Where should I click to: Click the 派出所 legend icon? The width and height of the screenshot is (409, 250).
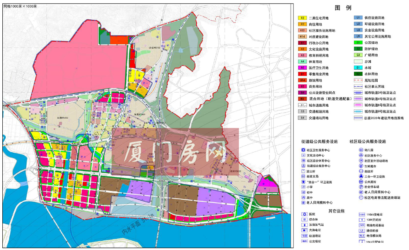click(x=303, y=171)
